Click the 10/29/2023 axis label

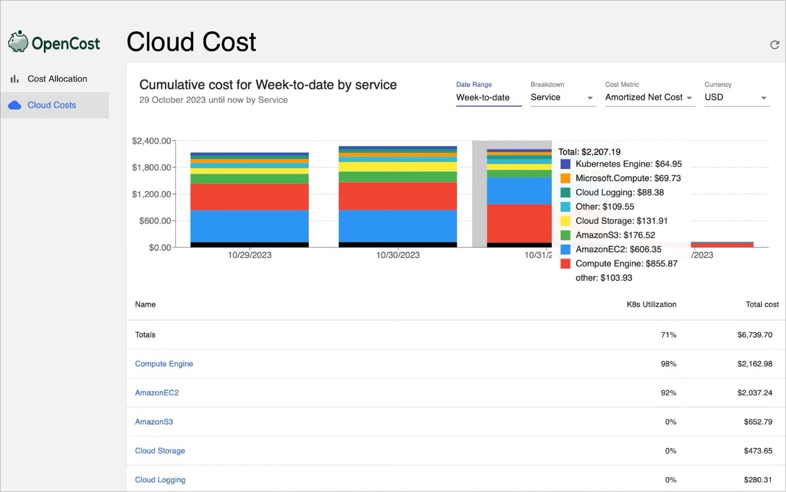coord(249,255)
